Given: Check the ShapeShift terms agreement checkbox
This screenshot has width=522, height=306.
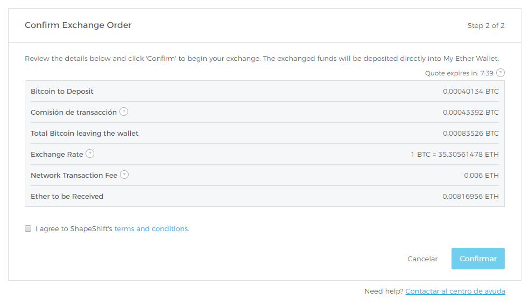Looking at the screenshot, I should point(28,228).
